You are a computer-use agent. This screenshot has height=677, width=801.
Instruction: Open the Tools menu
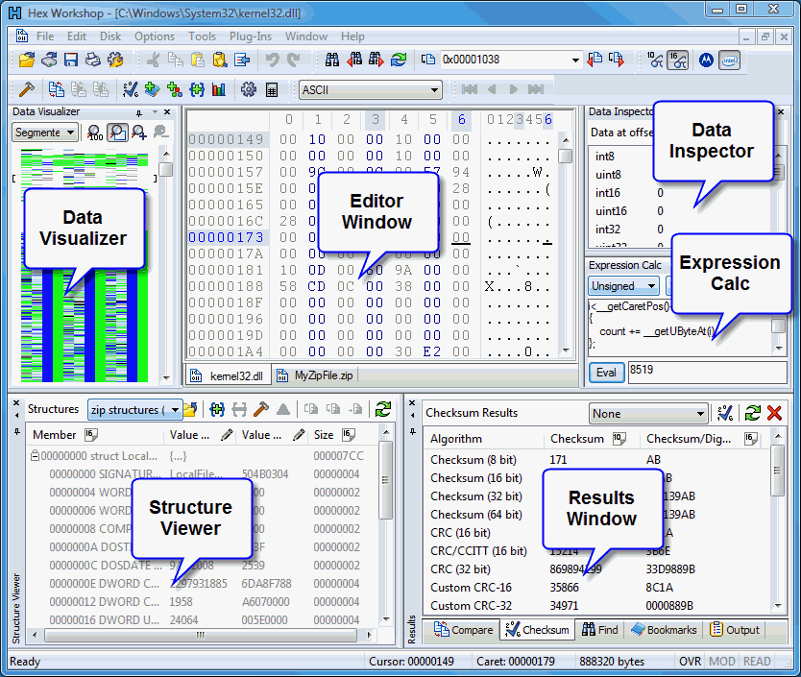click(203, 36)
